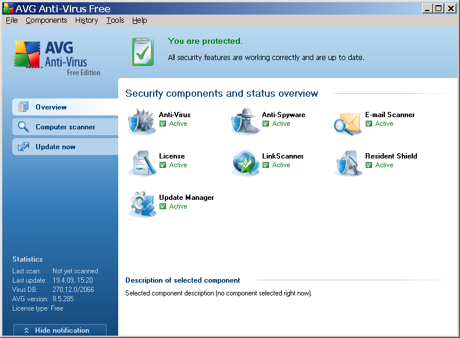Image resolution: width=460 pixels, height=338 pixels.
Task: Click the 'You are protected.' status text
Action: (205, 41)
